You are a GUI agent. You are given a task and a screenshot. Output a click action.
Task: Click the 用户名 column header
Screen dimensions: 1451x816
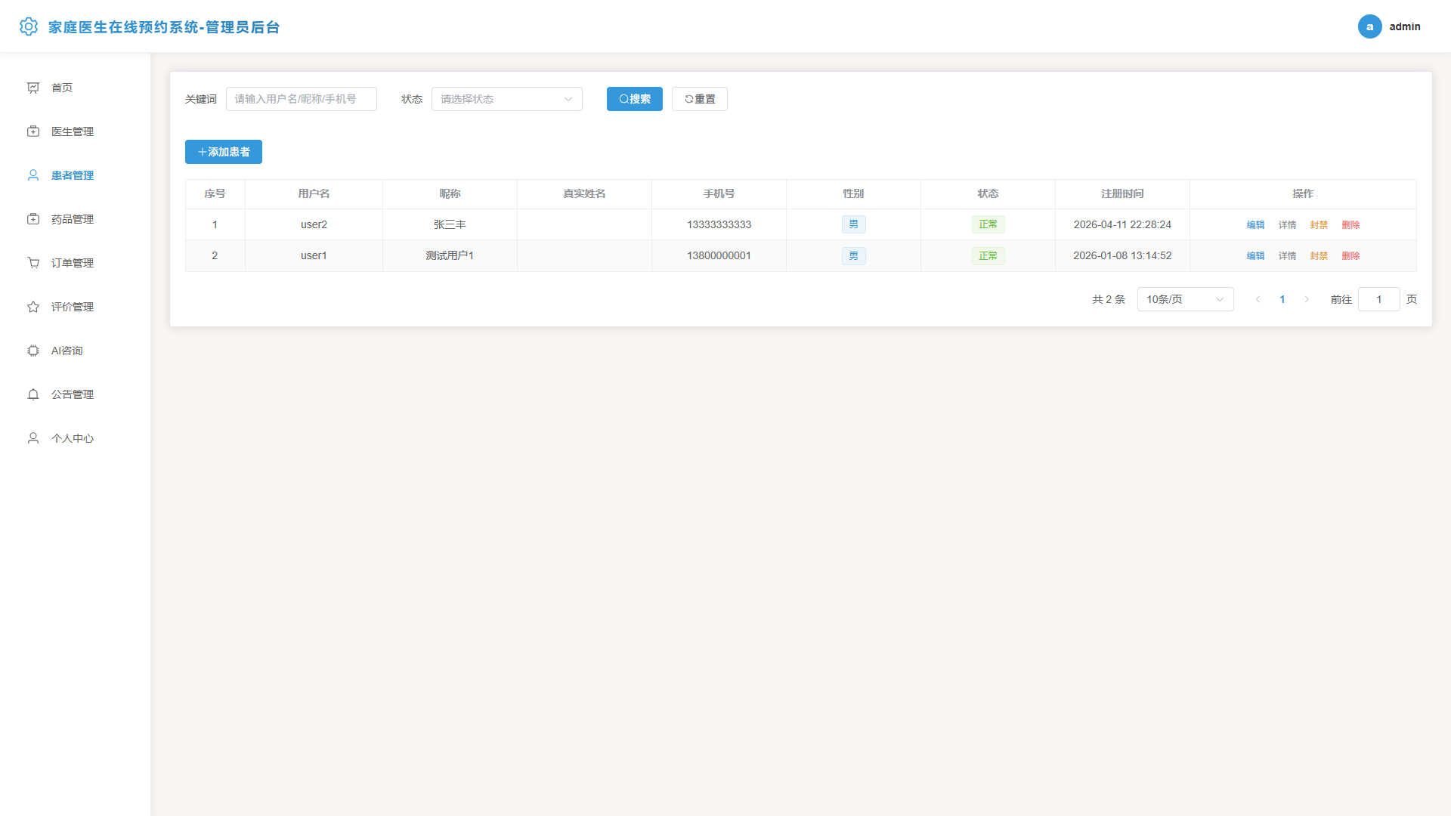[x=314, y=193]
